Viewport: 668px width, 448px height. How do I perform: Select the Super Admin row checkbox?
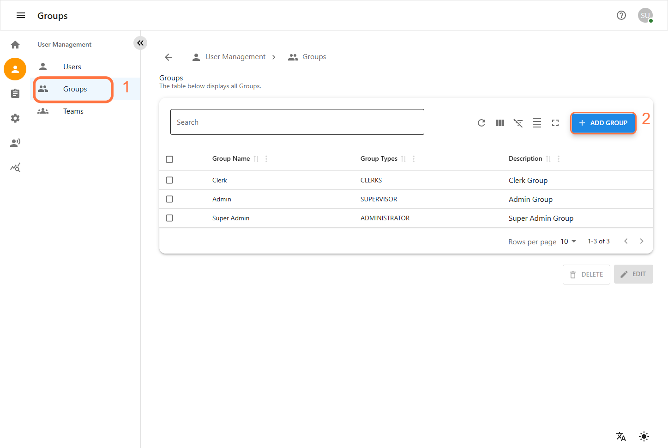(169, 218)
